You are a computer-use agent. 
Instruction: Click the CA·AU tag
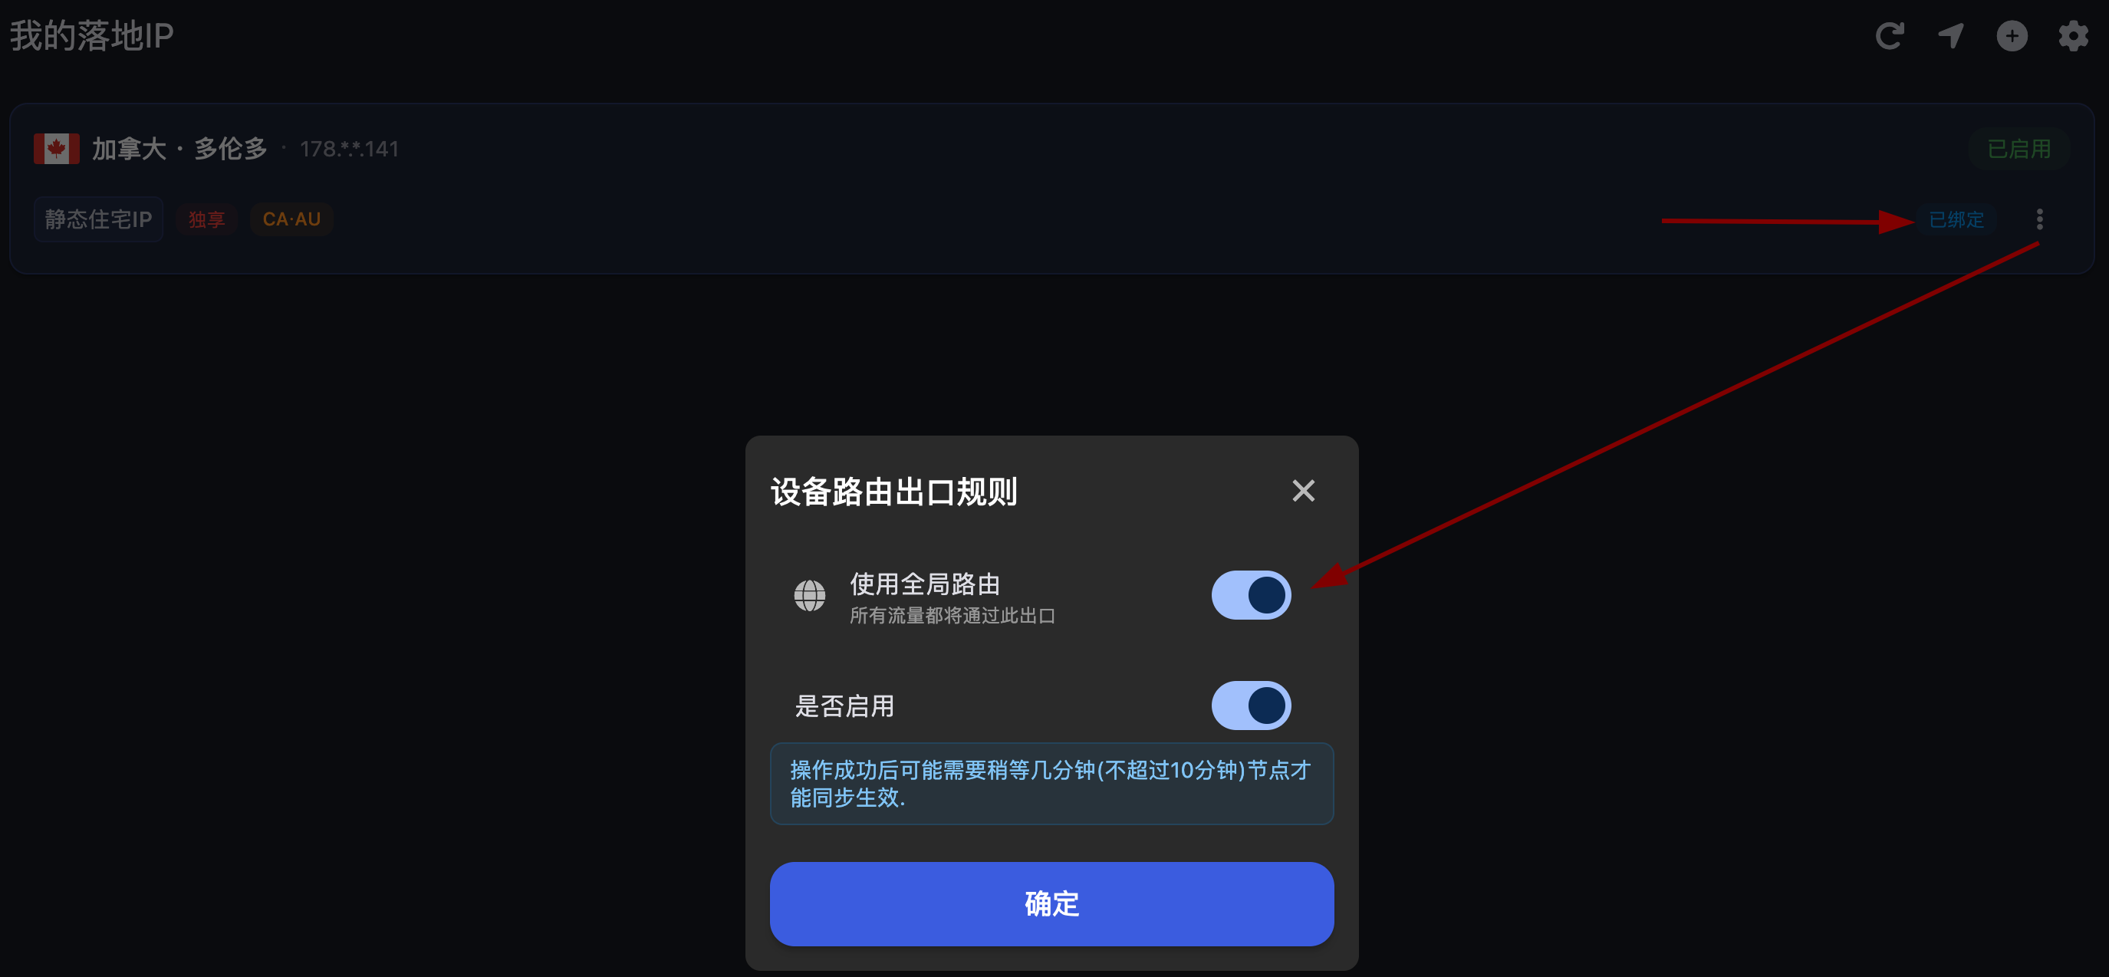pos(291,219)
